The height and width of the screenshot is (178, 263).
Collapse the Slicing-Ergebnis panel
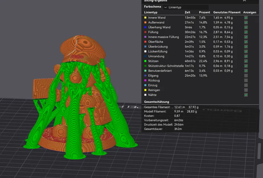click(244, 1)
